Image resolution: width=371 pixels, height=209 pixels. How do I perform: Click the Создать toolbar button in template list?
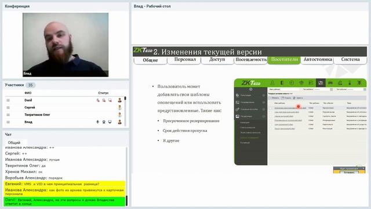click(x=286, y=98)
